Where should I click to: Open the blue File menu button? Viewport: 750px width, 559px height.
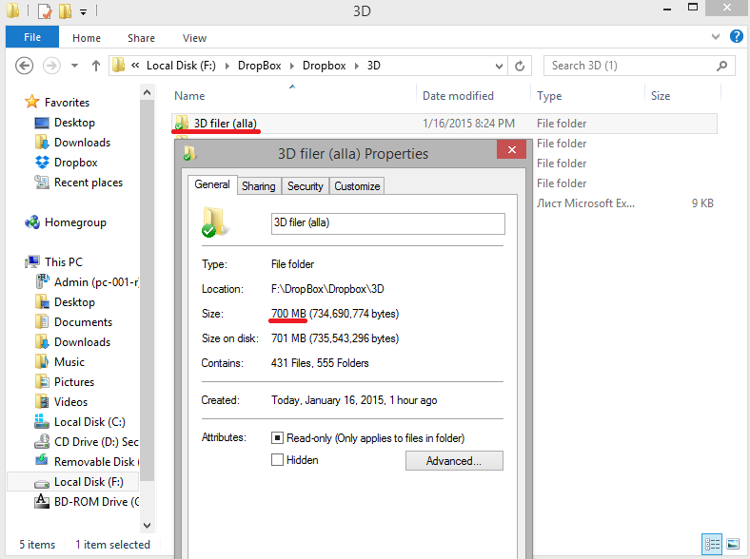pos(32,38)
